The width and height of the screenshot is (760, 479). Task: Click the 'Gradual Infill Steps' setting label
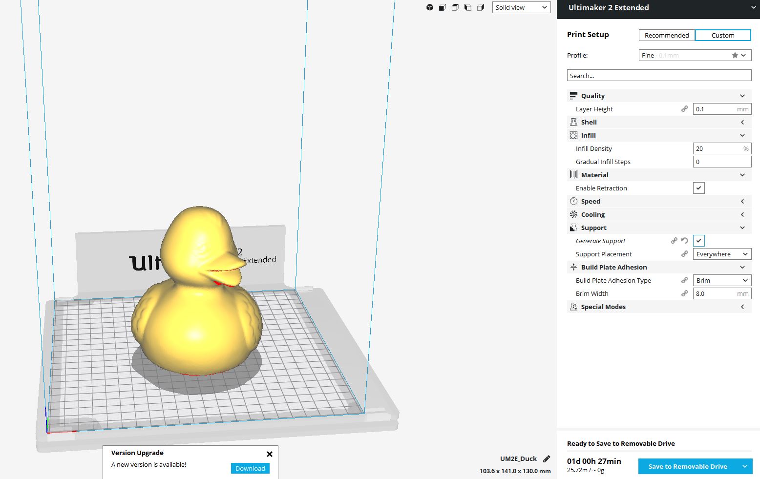(603, 162)
